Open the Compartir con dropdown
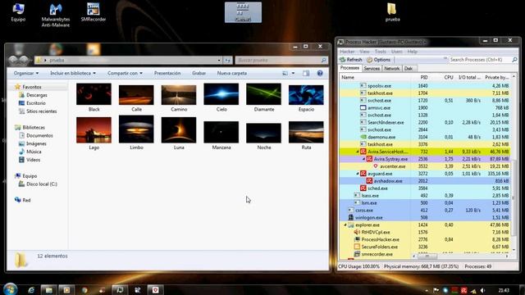The width and height of the screenshot is (525, 295). (x=125, y=73)
